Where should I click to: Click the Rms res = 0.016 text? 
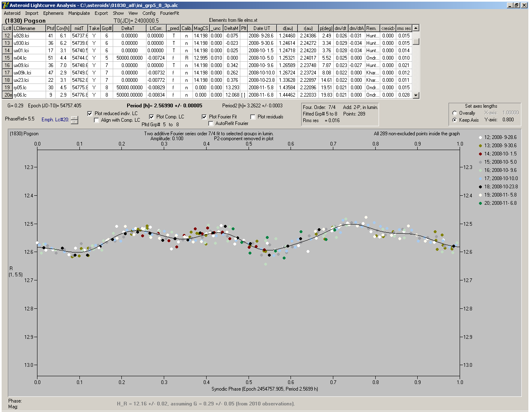tap(321, 120)
